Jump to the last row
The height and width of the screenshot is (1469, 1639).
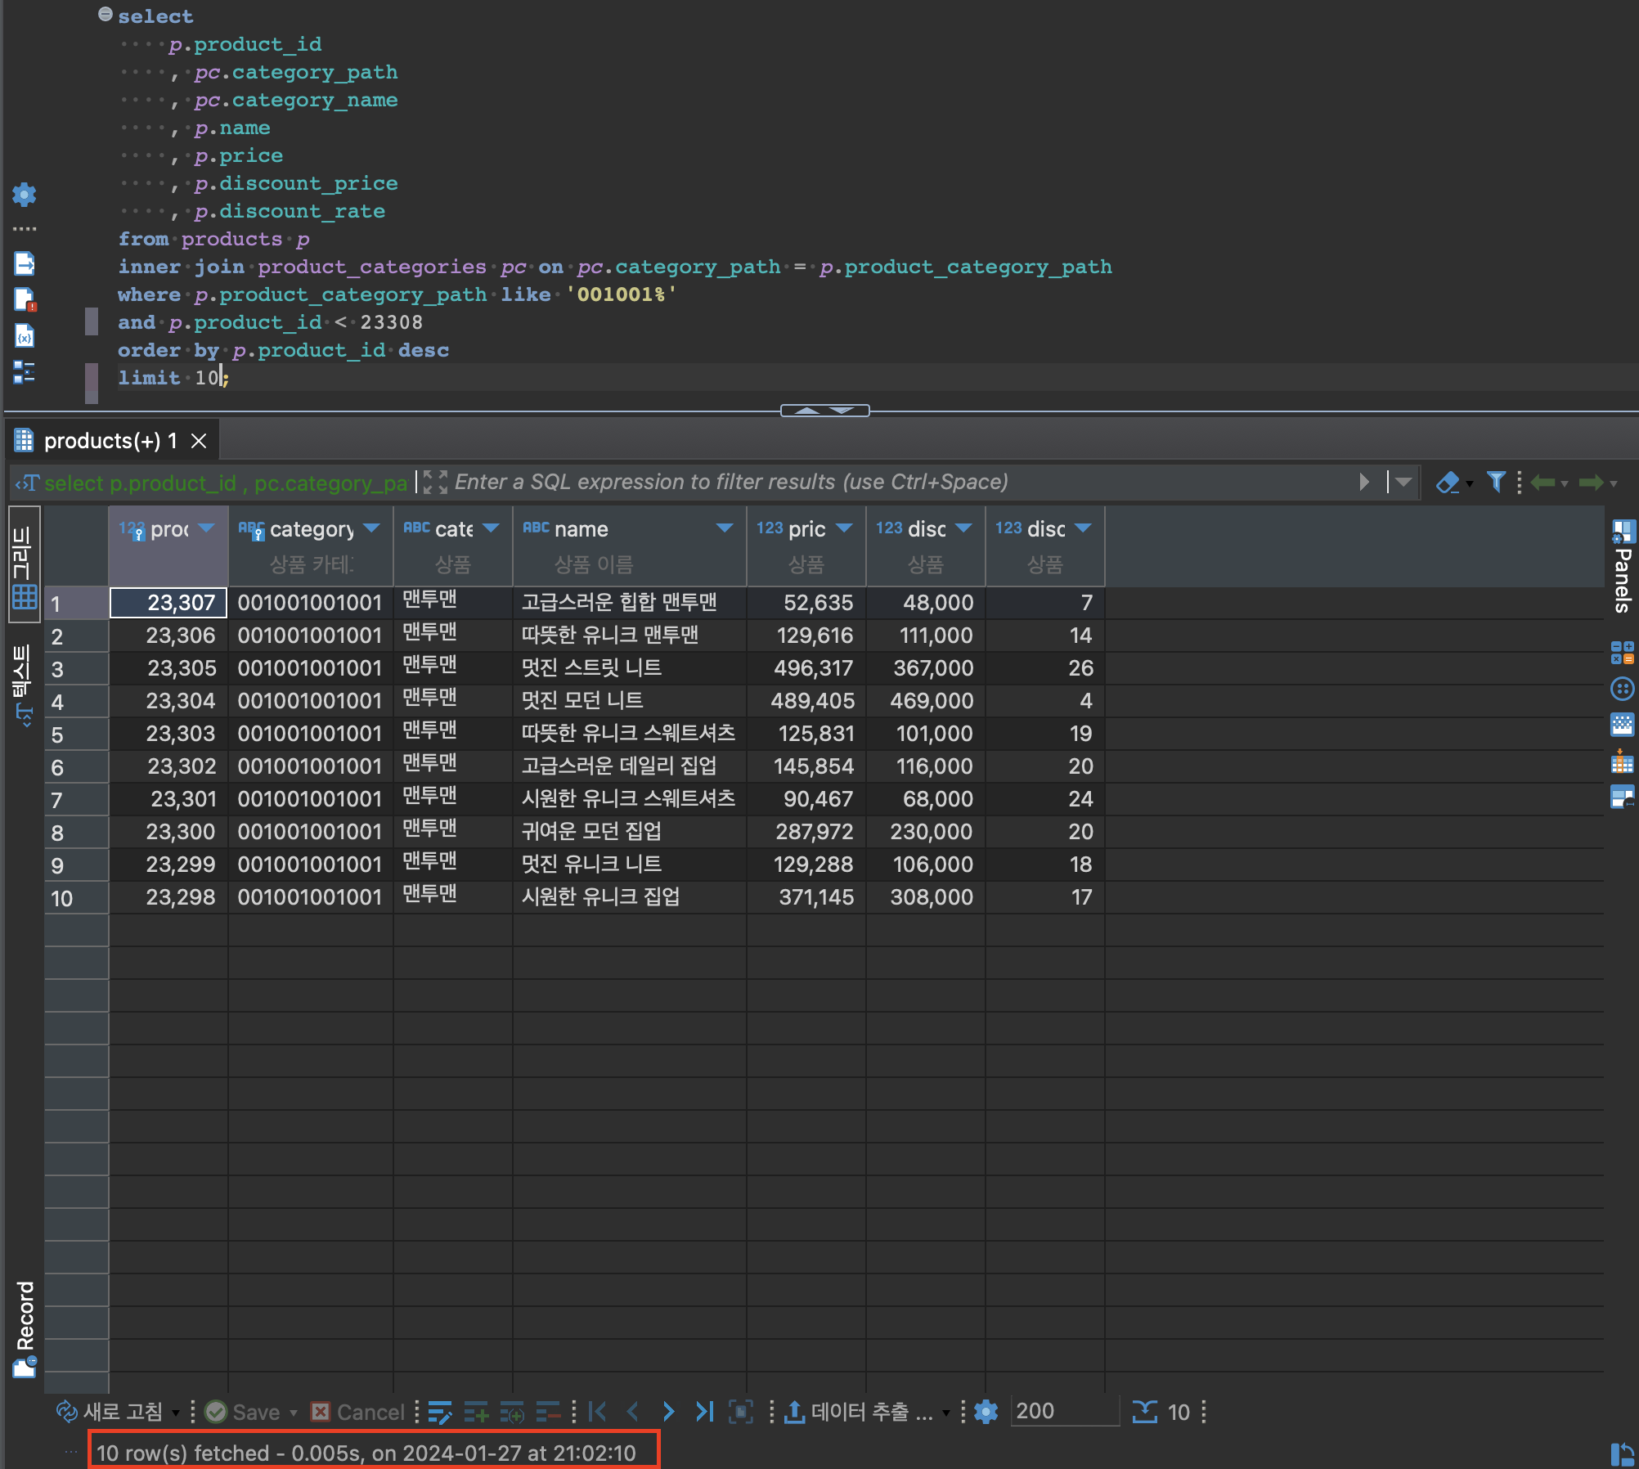[704, 1412]
